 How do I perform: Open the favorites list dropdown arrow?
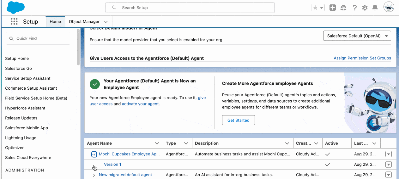click(x=322, y=8)
